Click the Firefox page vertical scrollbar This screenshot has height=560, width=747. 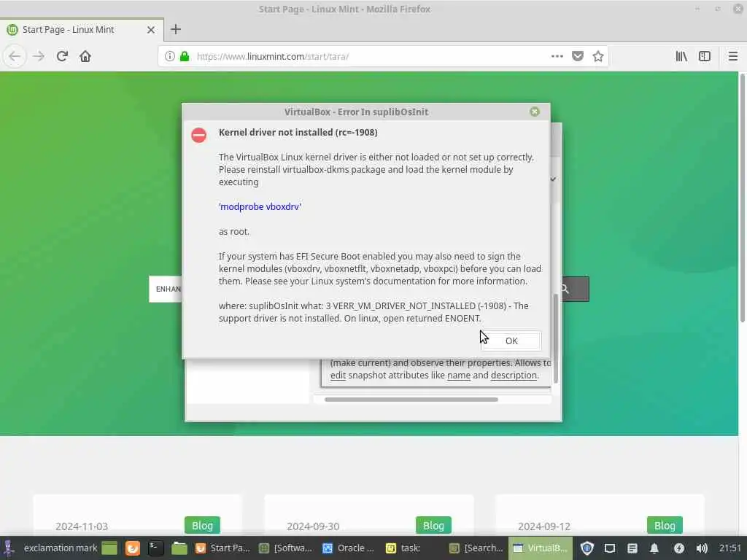point(742,197)
